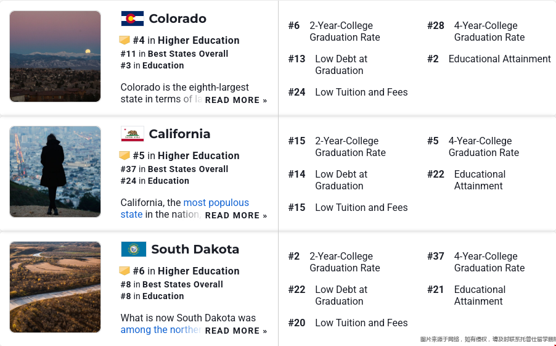The image size is (556, 346).
Task: Open the South Dakota landscape thumbnail
Action: pyautogui.click(x=55, y=287)
